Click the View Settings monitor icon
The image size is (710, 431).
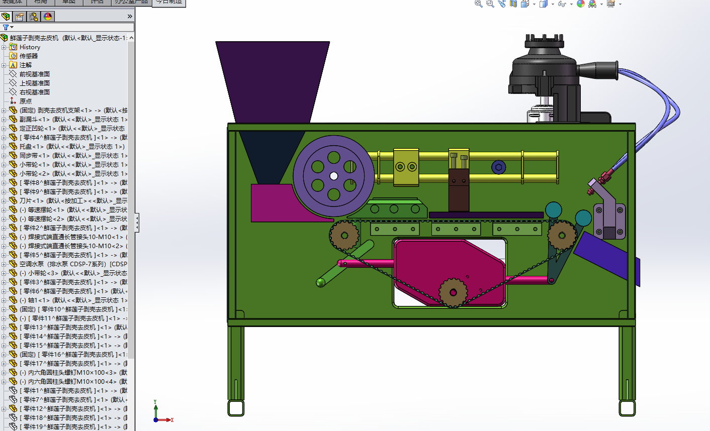[x=610, y=4]
